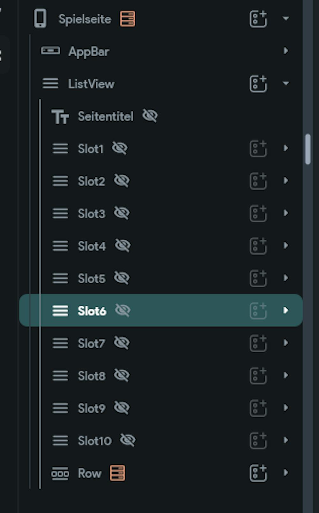Screen dimensions: 319x513
Task: Click the add-widget icon beside Spielseite
Action: point(258,19)
